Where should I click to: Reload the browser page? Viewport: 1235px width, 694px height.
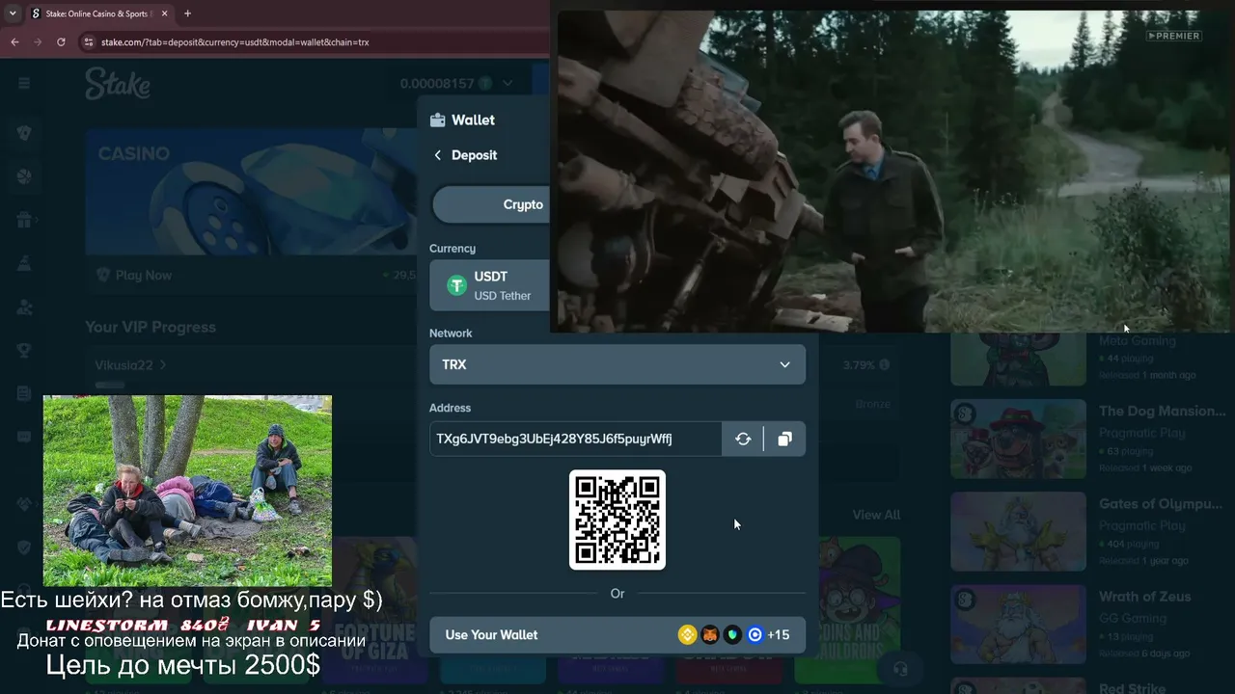pyautogui.click(x=61, y=42)
